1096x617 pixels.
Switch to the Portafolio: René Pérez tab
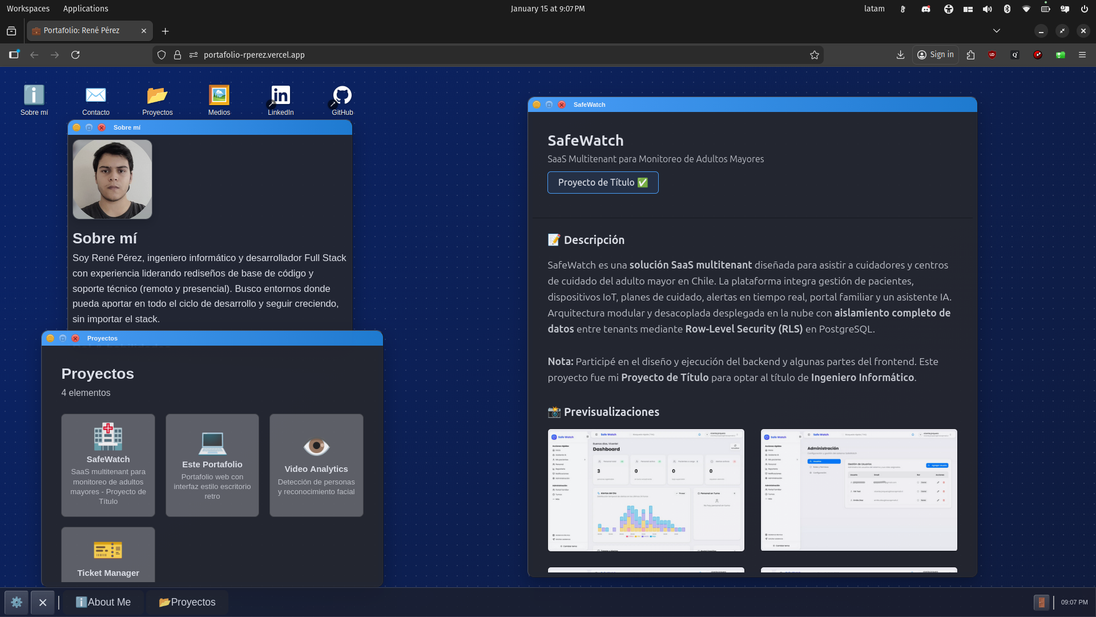coord(86,30)
